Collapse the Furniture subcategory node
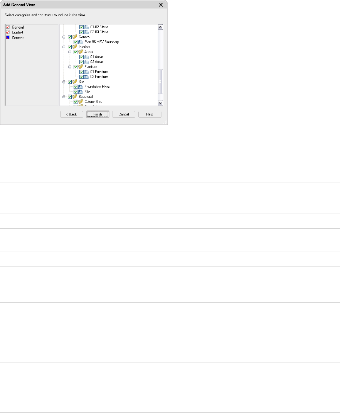 point(70,67)
